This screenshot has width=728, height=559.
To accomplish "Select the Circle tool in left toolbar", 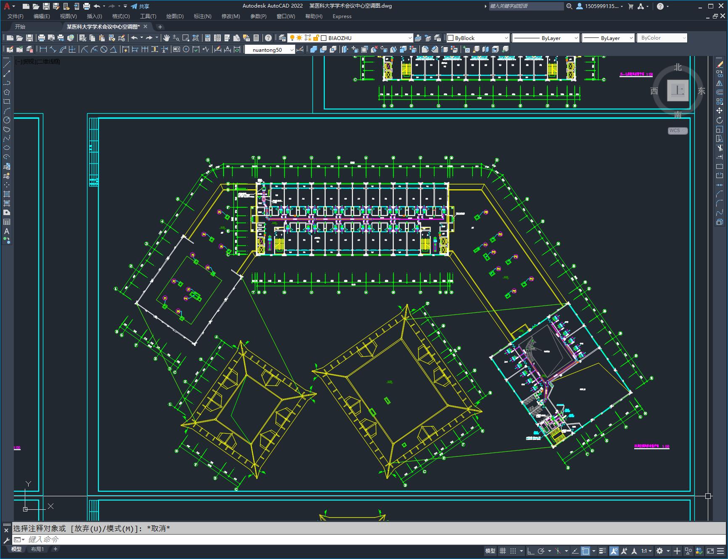I will [7, 120].
